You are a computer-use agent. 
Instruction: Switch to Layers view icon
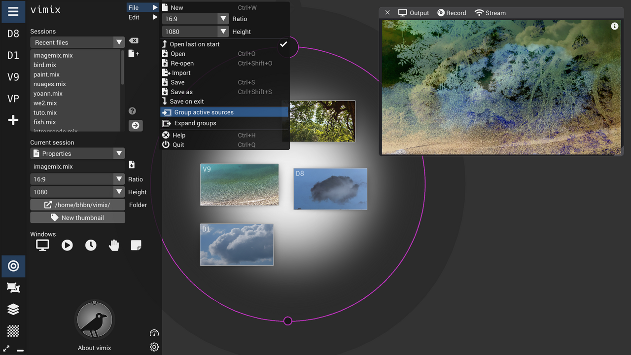point(13,309)
